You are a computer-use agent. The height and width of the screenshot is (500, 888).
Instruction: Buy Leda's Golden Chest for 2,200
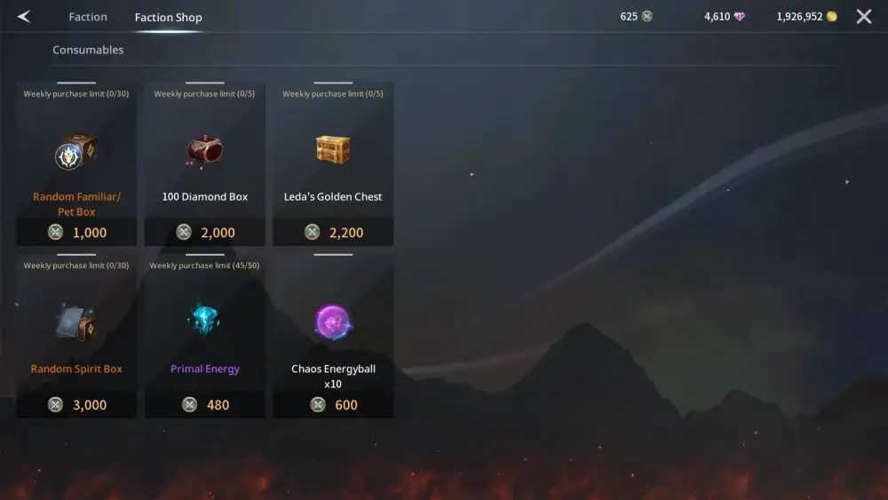tap(333, 232)
